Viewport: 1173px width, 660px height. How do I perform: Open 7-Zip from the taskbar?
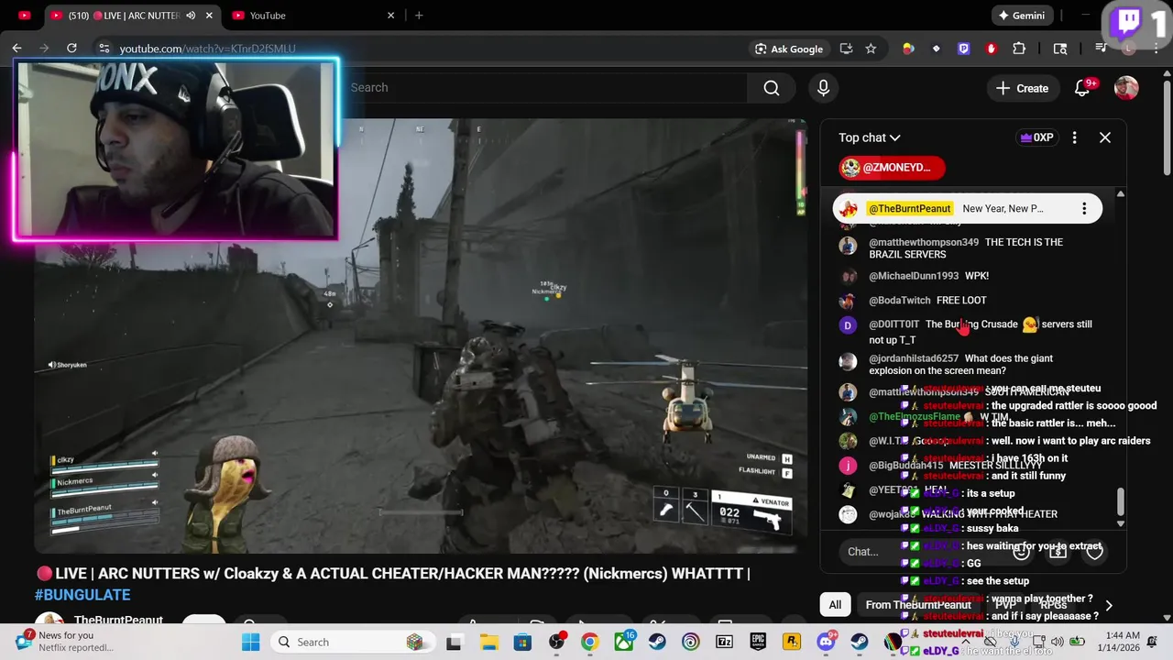click(724, 642)
